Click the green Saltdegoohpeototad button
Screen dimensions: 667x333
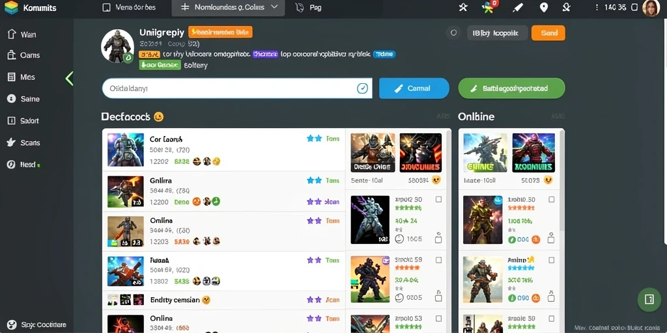point(511,88)
